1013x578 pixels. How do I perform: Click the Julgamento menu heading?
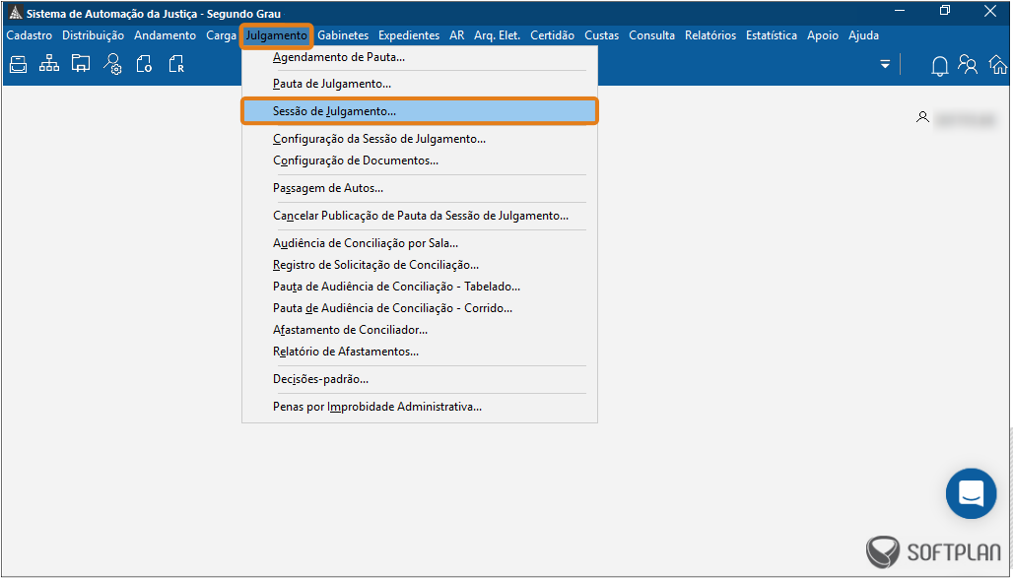pyautogui.click(x=277, y=36)
